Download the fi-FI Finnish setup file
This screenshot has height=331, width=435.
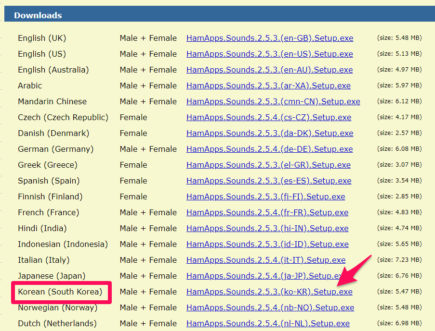click(265, 196)
